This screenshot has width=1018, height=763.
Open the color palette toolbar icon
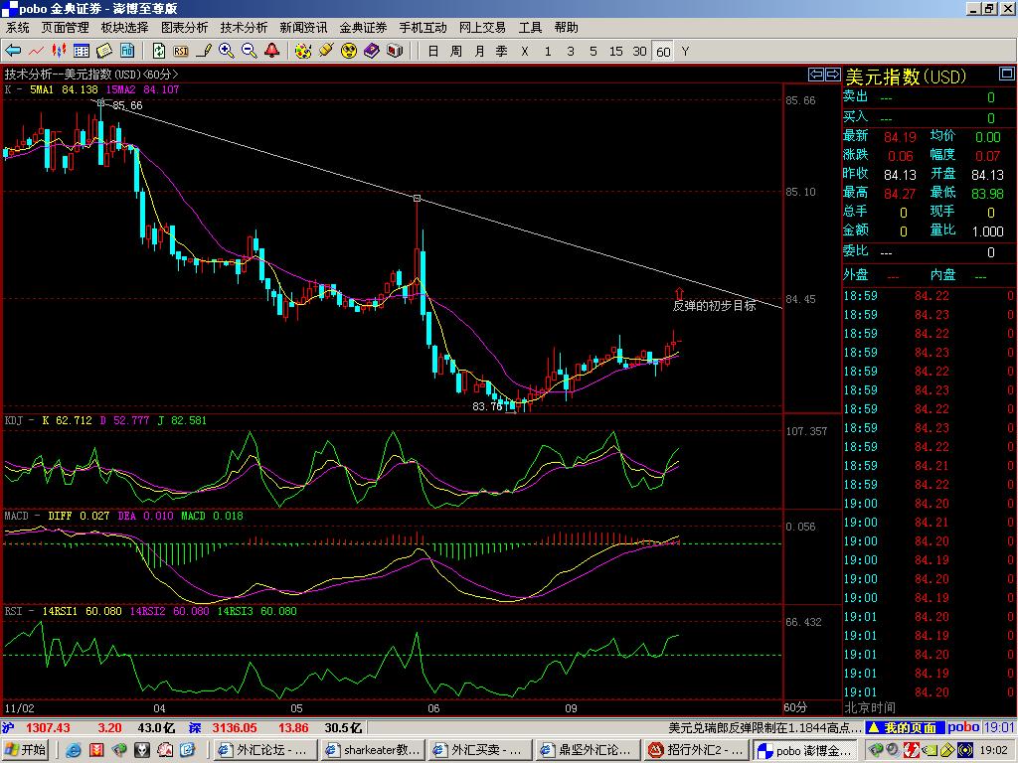click(303, 51)
